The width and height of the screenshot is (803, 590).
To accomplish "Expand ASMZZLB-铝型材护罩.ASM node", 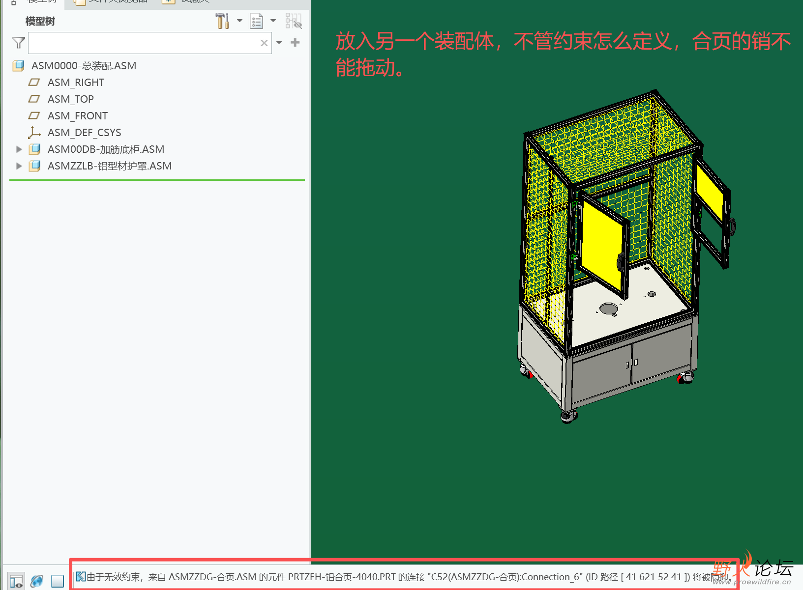I will tap(19, 166).
